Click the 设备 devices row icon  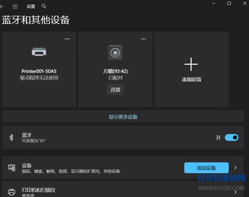pos(11,167)
